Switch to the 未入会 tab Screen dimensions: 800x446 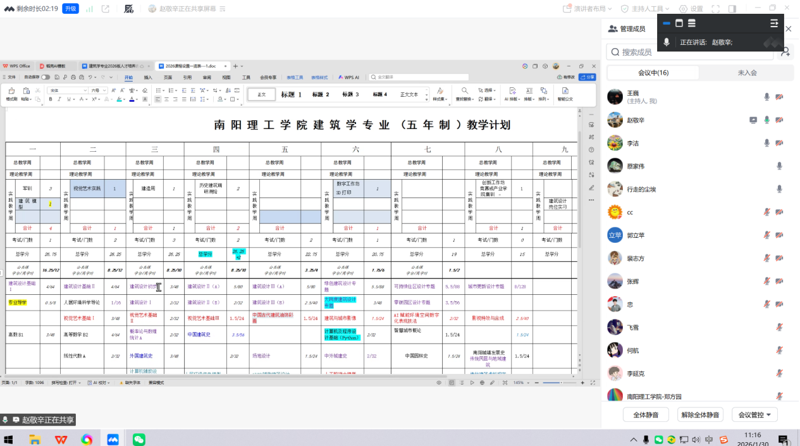(x=747, y=73)
